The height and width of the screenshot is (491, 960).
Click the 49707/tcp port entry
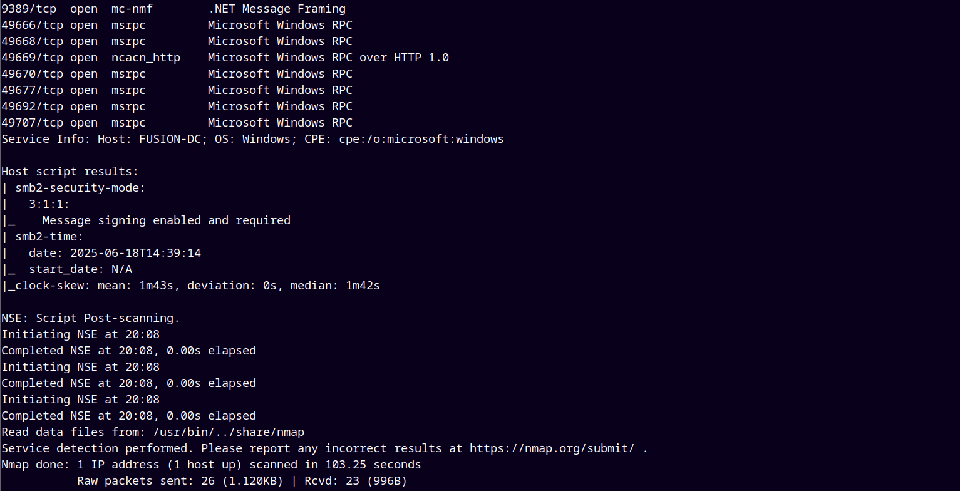pos(32,123)
